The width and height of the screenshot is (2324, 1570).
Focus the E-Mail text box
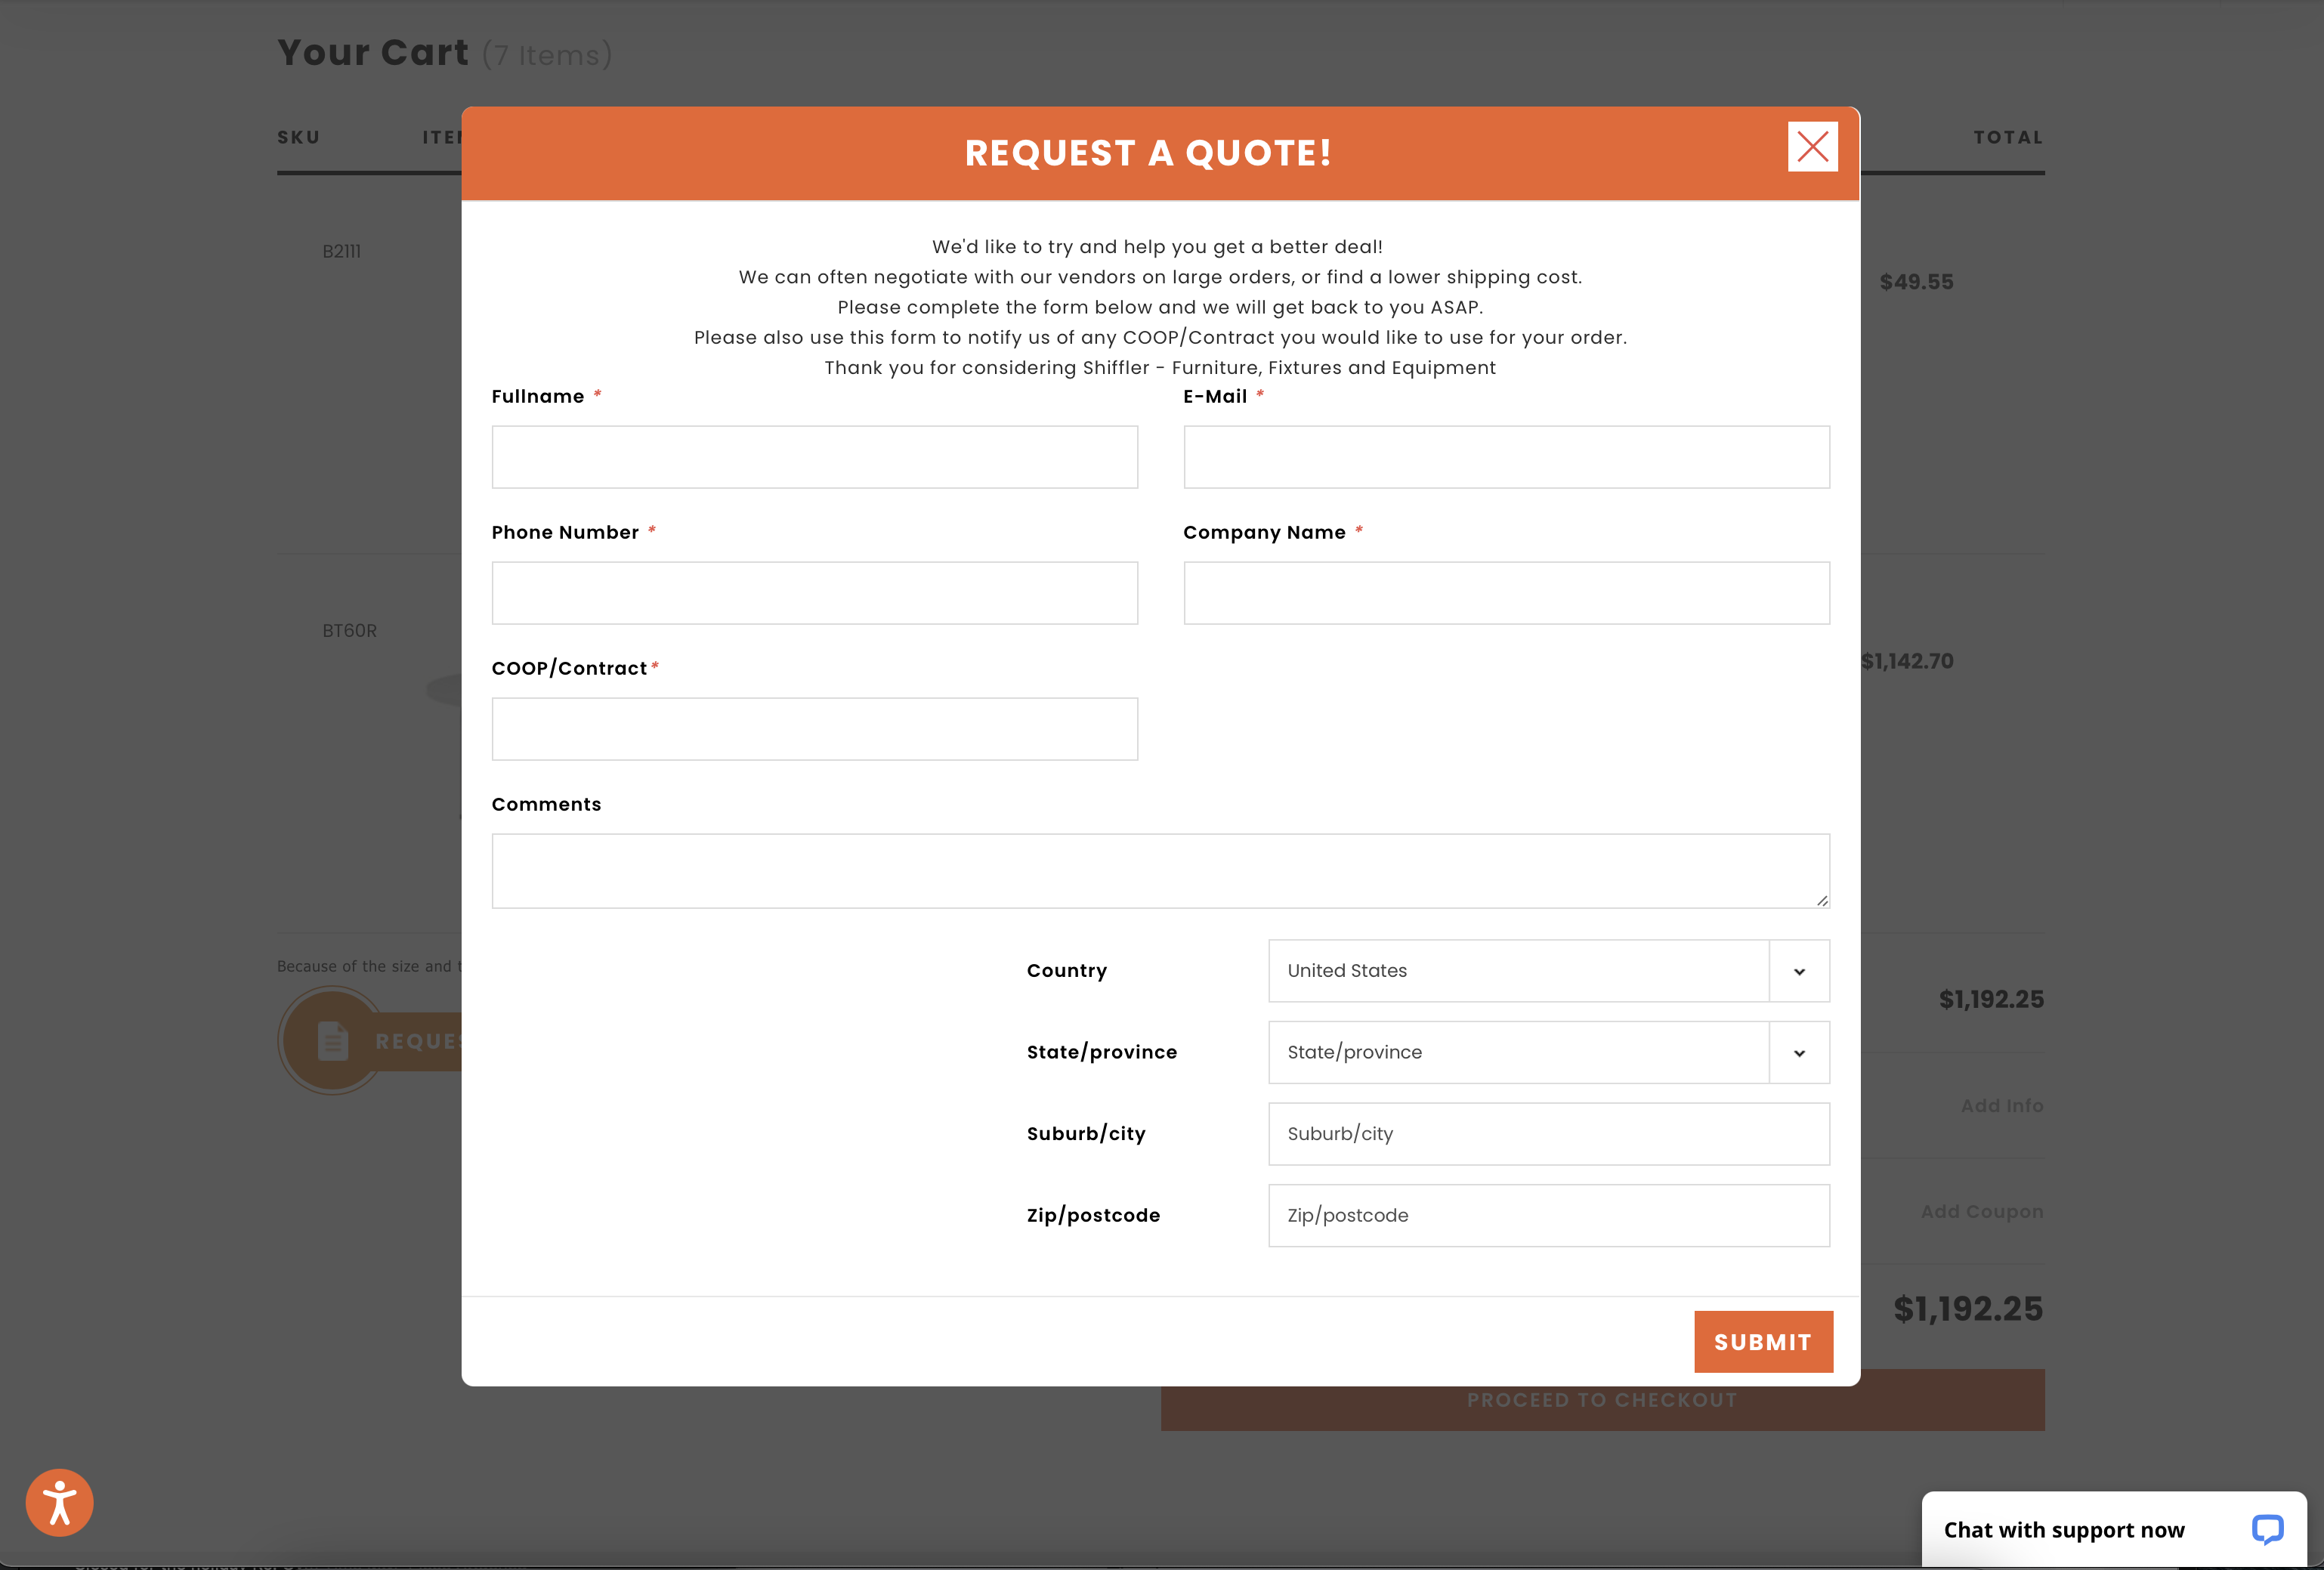(1506, 457)
